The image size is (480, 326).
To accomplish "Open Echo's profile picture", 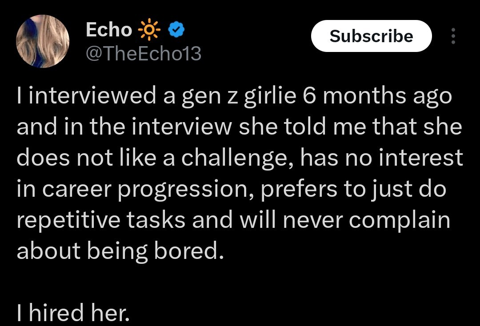I will click(43, 41).
